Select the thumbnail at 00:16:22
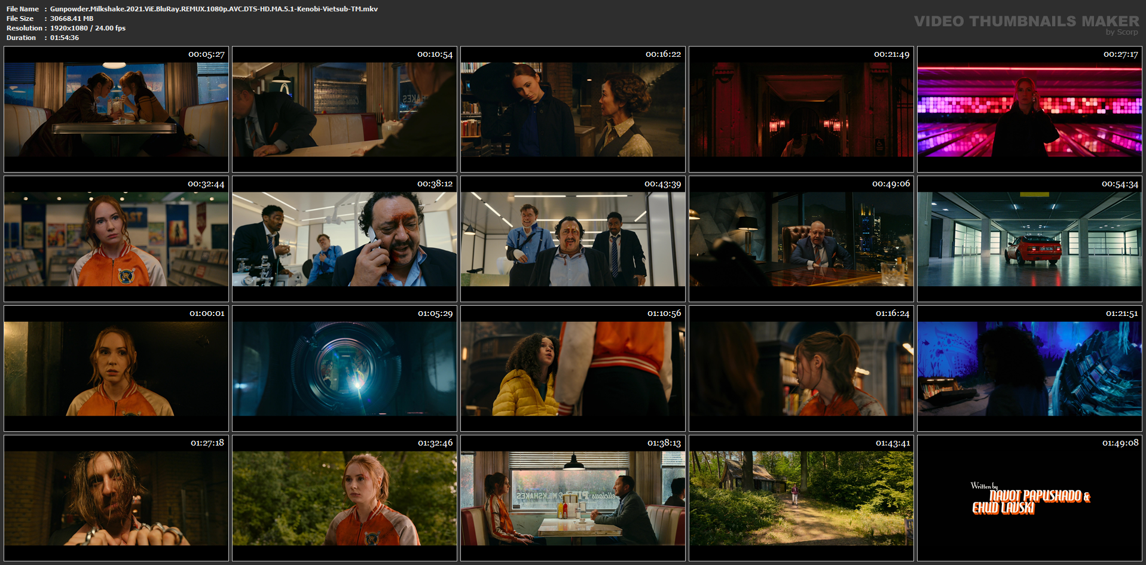The height and width of the screenshot is (565, 1146). [573, 109]
